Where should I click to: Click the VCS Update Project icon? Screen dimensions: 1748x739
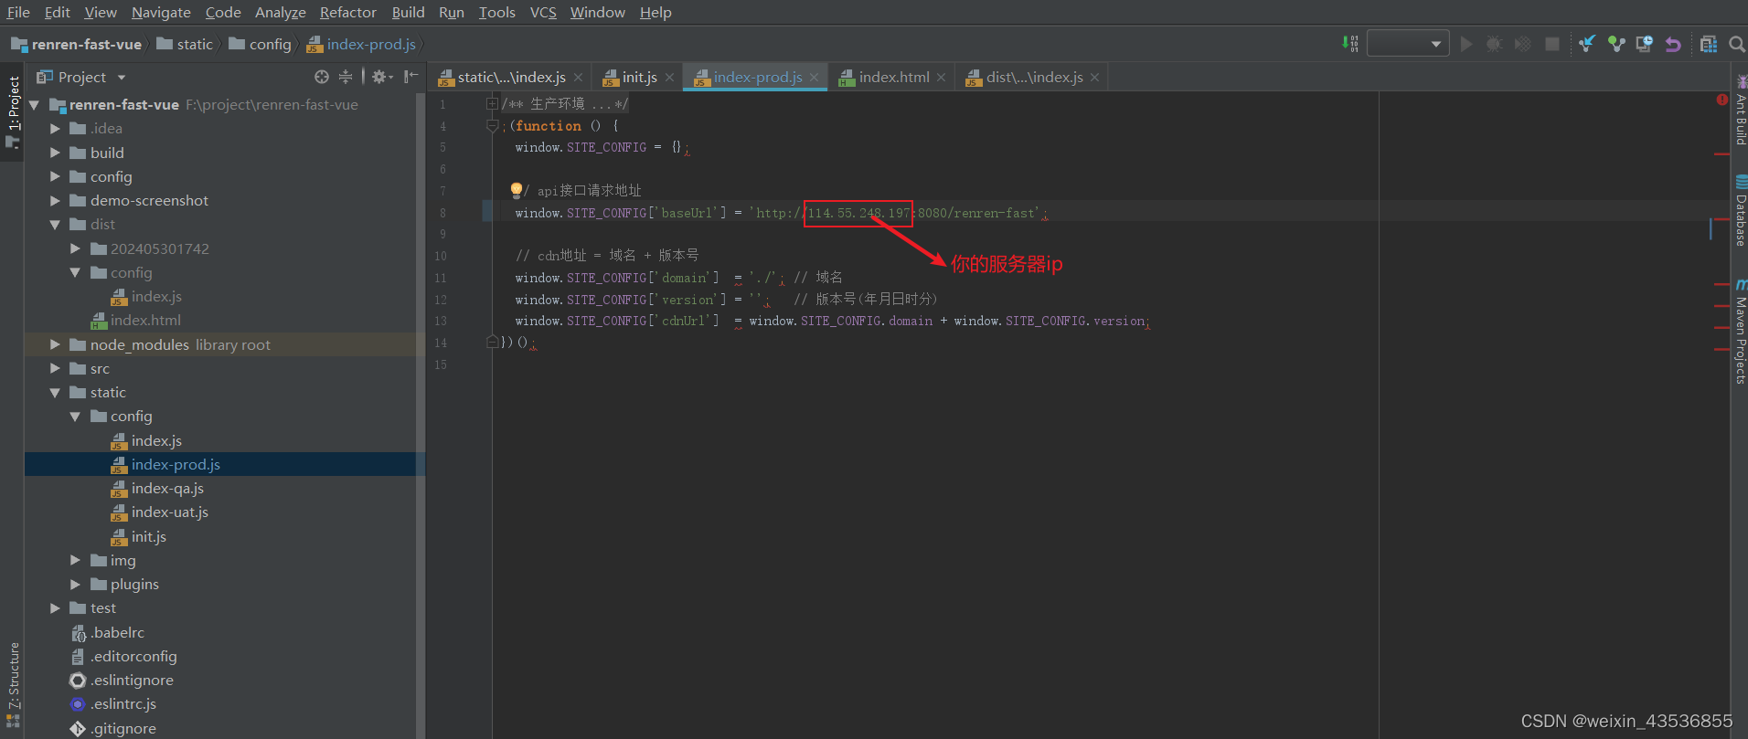pos(1587,44)
